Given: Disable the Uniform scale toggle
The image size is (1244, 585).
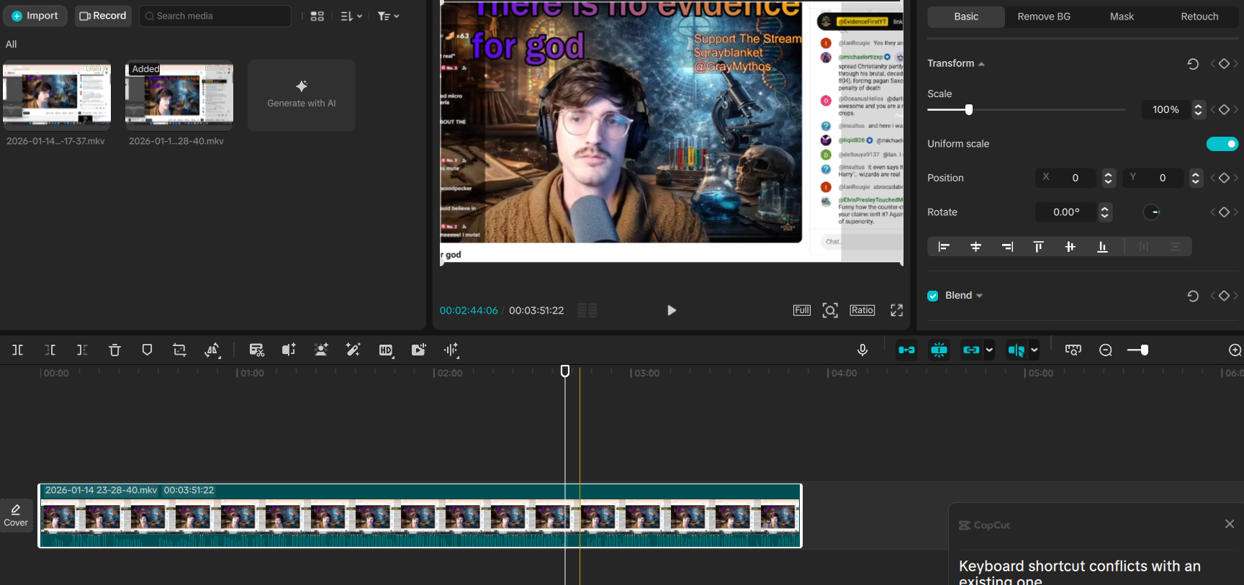Looking at the screenshot, I should point(1222,144).
